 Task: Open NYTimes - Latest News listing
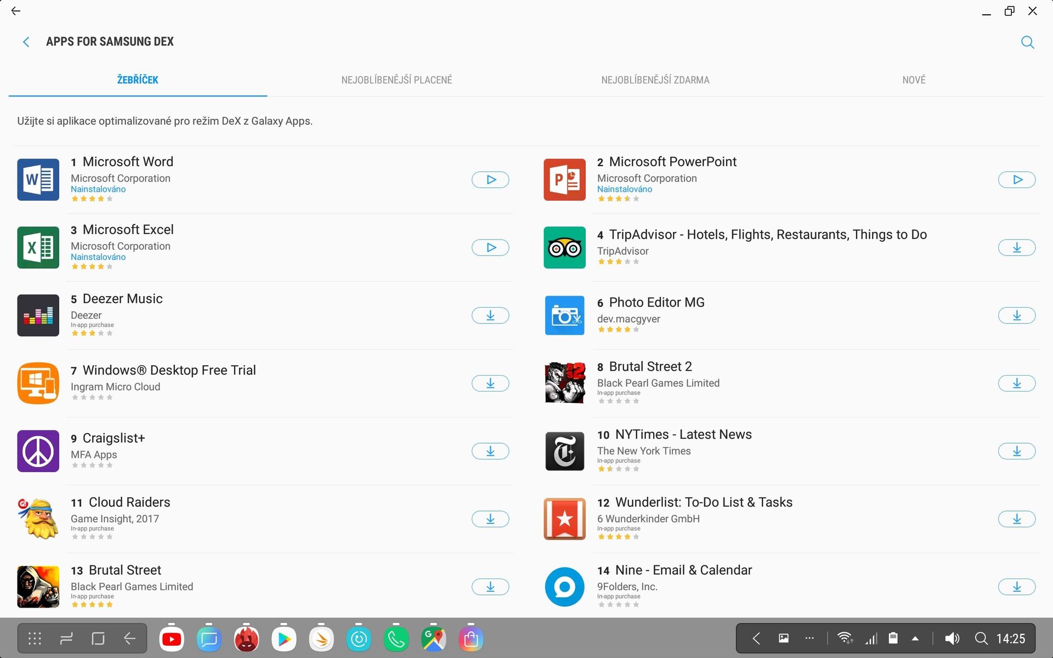[683, 435]
